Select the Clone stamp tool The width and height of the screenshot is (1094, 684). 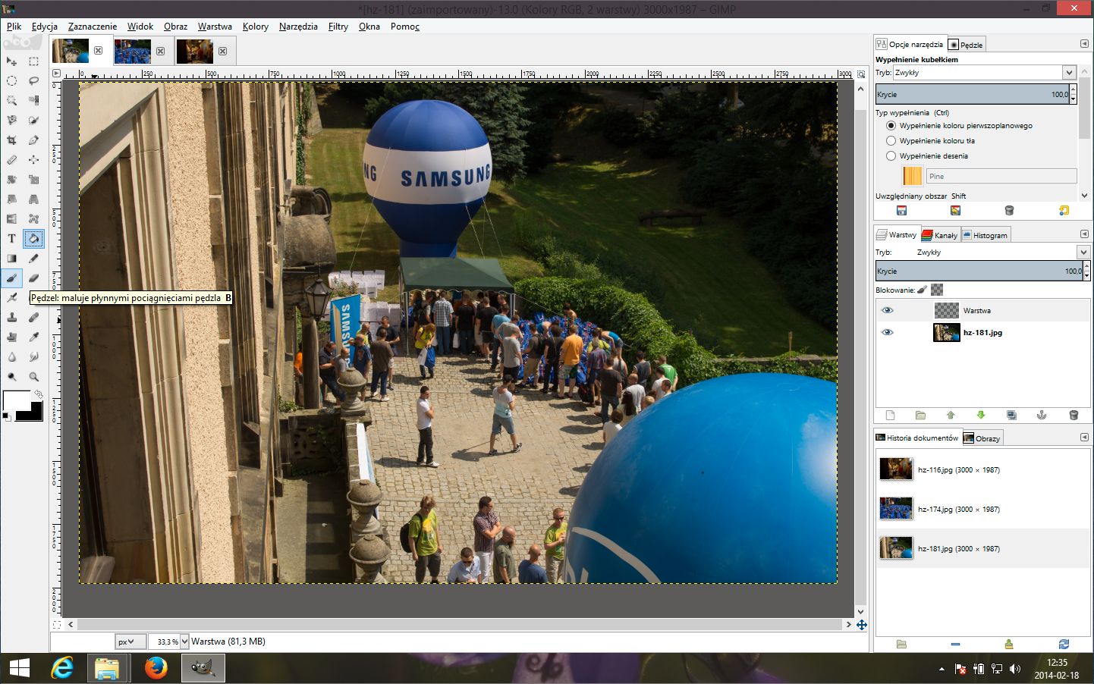[12, 318]
